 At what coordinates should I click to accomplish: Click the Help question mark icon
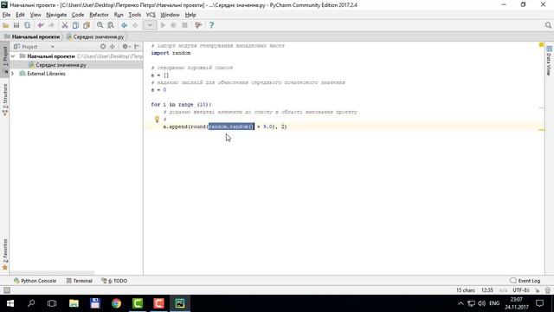click(x=211, y=25)
